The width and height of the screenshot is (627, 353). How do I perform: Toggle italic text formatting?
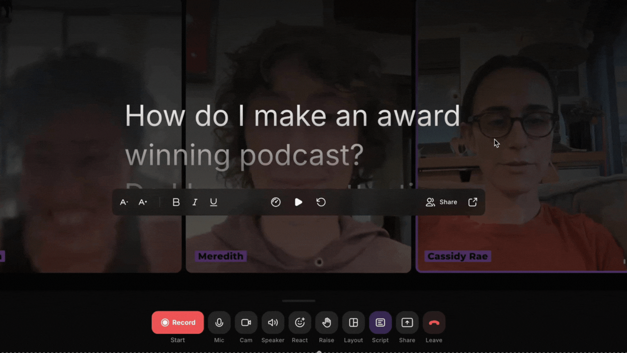[195, 202]
